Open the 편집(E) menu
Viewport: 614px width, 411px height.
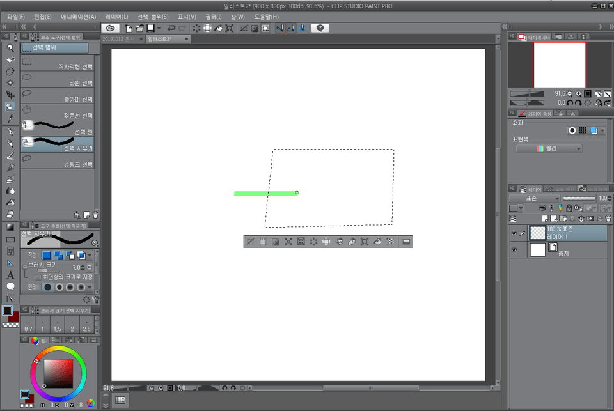tap(43, 17)
